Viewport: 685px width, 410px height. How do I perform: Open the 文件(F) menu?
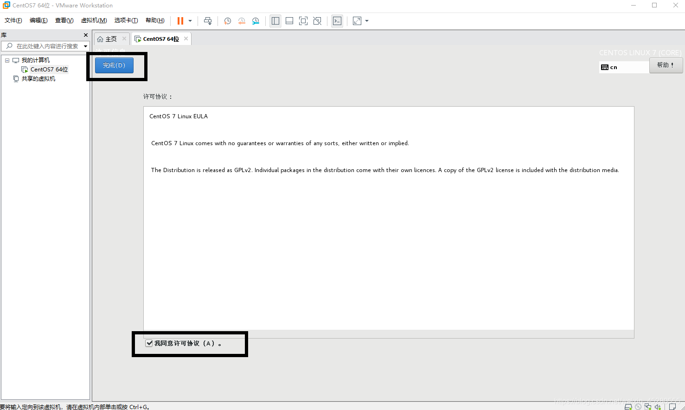point(13,20)
